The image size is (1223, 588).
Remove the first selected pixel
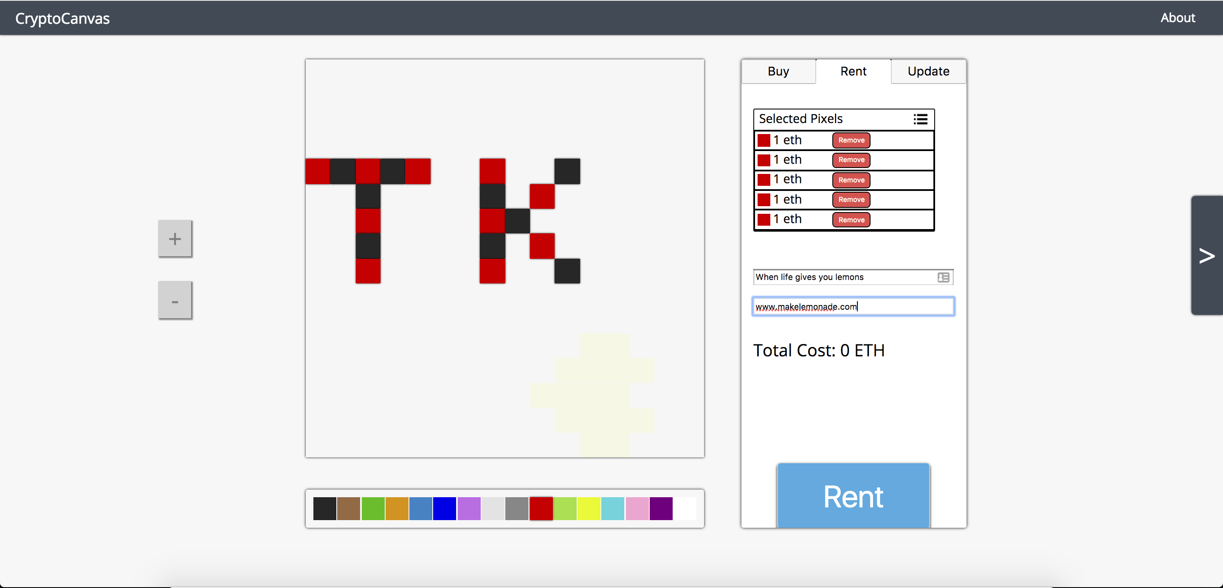(851, 140)
